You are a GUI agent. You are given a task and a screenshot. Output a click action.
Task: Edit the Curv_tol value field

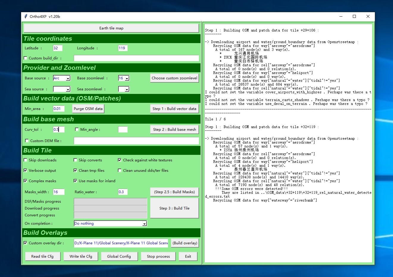click(59, 130)
